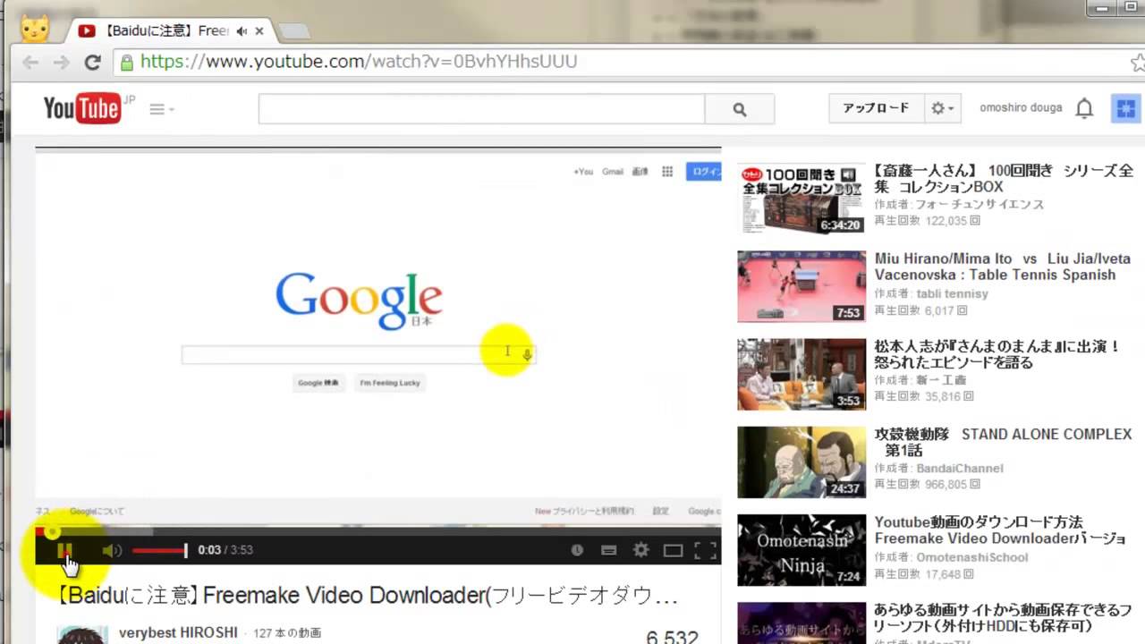The width and height of the screenshot is (1145, 644).
Task: Open the blue account avatar icon
Action: [1126, 108]
